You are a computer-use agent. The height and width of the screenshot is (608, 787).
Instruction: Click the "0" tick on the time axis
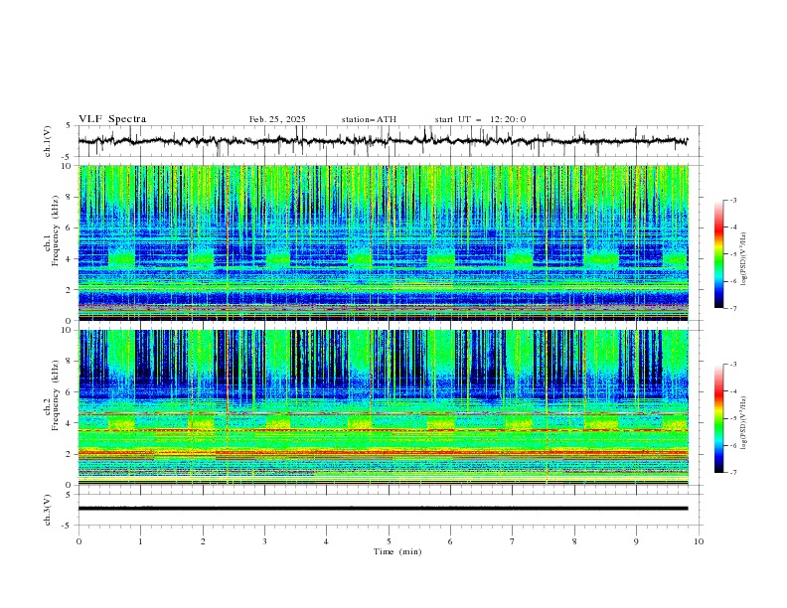tap(79, 541)
